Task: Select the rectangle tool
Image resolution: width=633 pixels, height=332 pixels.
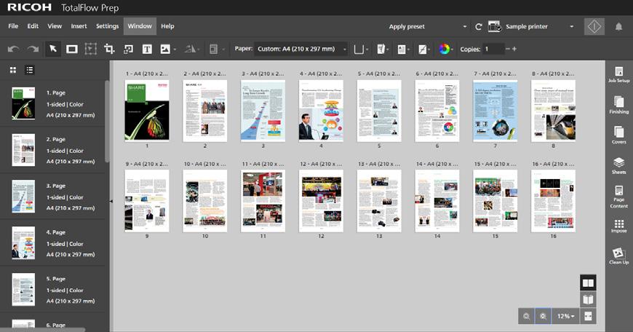Action: pos(72,50)
